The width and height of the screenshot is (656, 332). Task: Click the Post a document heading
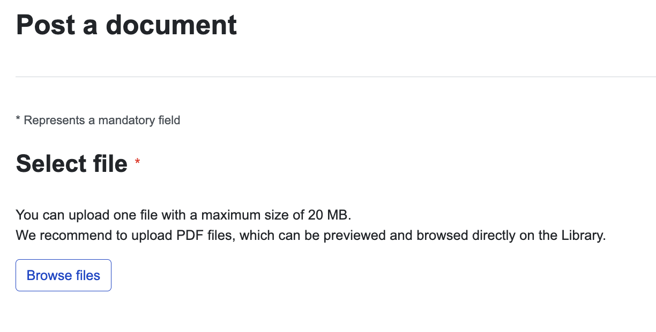pyautogui.click(x=126, y=25)
